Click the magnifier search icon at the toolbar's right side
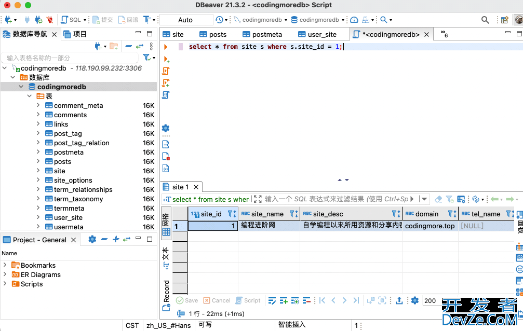This screenshot has height=331, width=523. point(485,20)
